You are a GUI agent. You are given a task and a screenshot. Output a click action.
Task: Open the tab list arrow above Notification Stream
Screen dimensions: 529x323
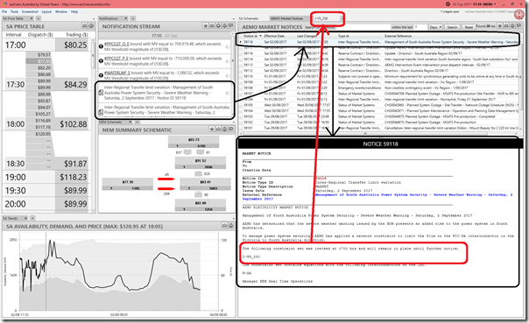(233, 19)
